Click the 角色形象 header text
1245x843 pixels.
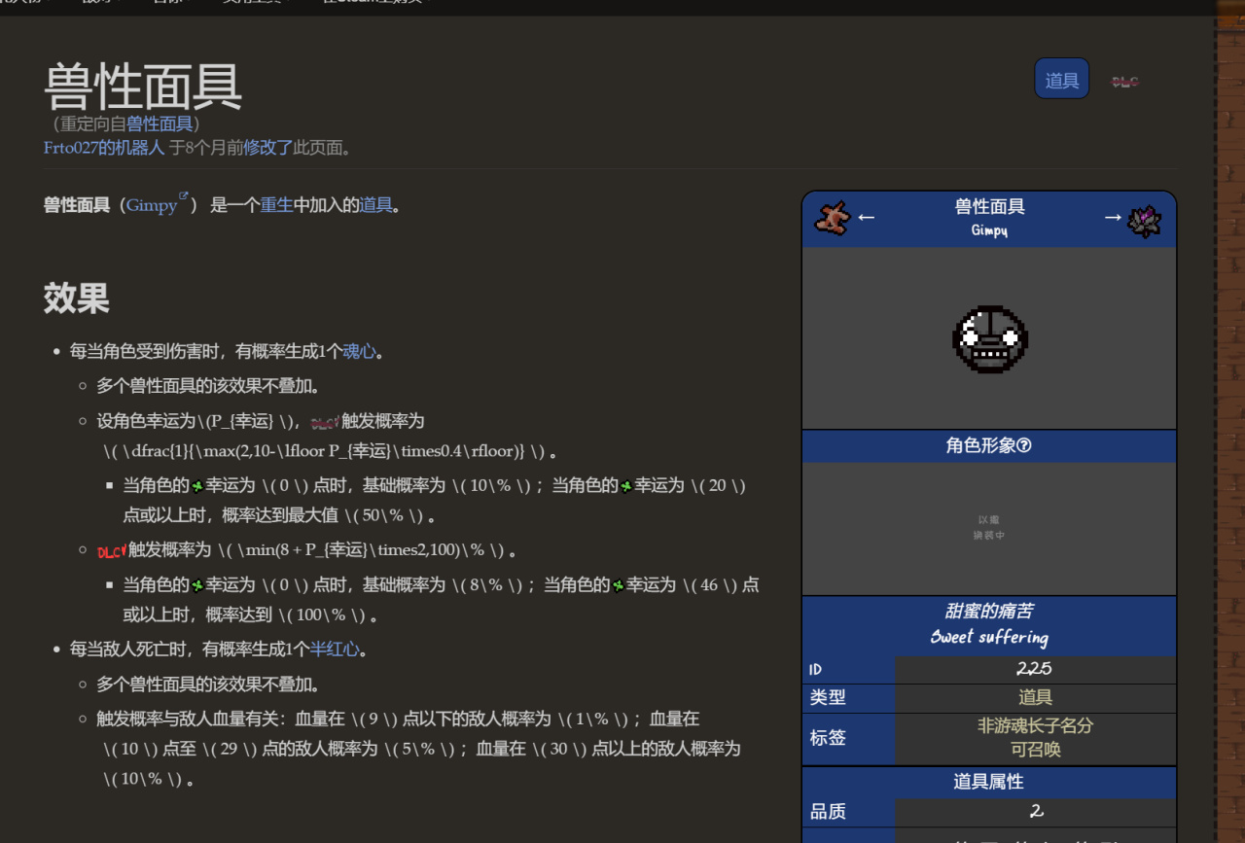click(x=980, y=445)
